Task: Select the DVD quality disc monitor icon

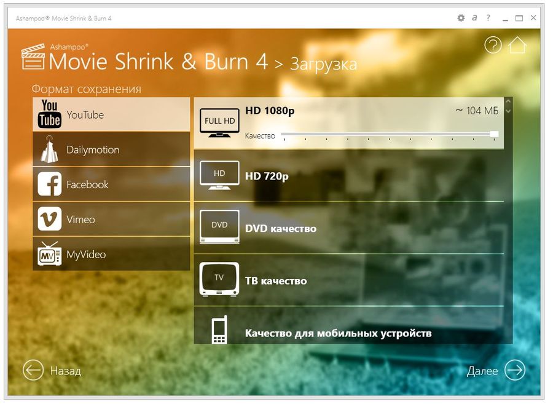Action: (x=219, y=226)
